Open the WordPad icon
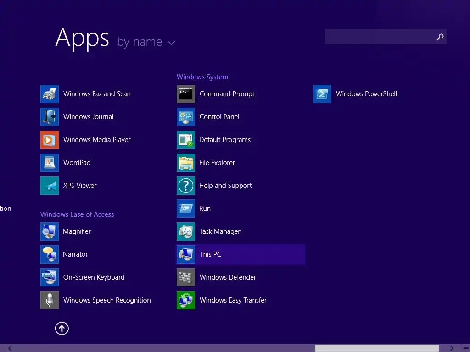Viewport: 470px width, 352px height. coord(50,163)
